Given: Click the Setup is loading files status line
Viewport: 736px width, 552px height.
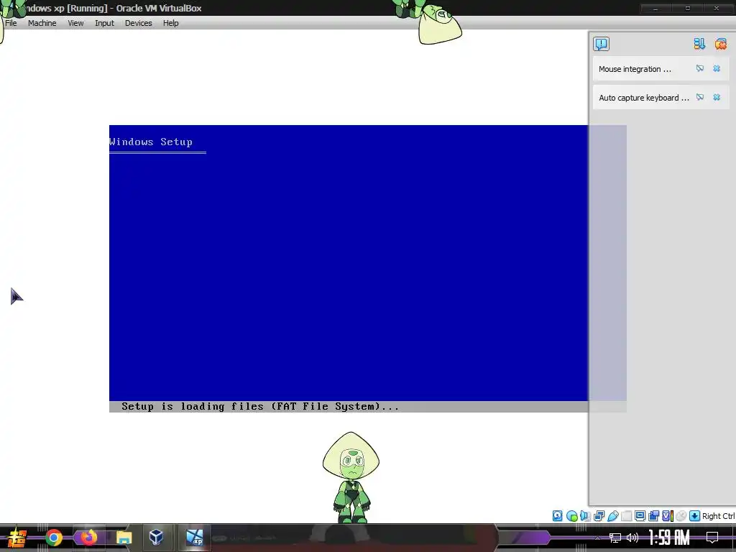Looking at the screenshot, I should pos(260,407).
